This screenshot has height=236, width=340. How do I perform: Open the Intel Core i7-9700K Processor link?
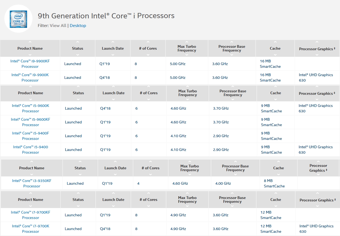coord(31,229)
